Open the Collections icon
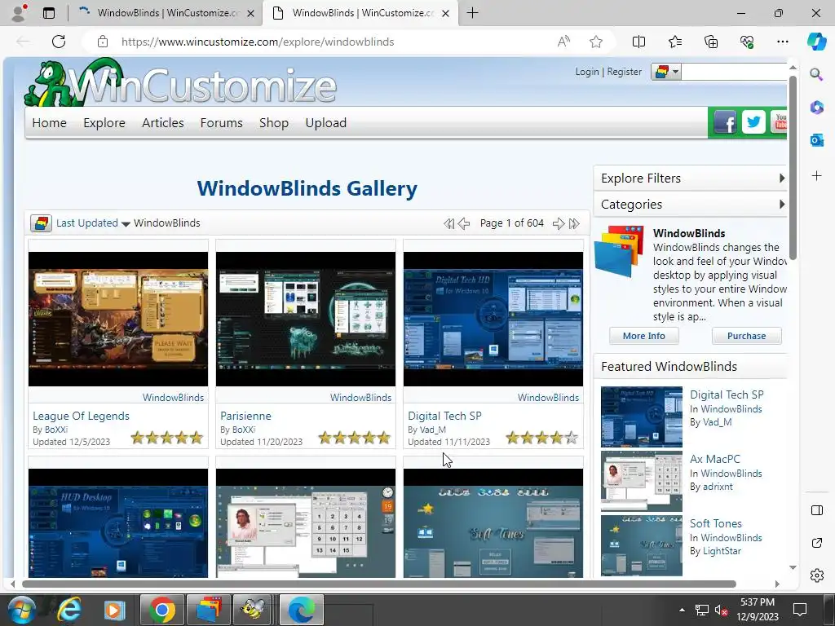The width and height of the screenshot is (835, 626). coord(711,42)
